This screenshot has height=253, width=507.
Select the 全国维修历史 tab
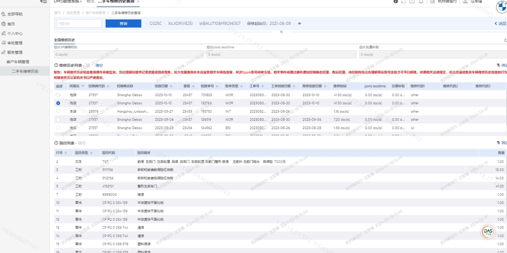[65, 40]
